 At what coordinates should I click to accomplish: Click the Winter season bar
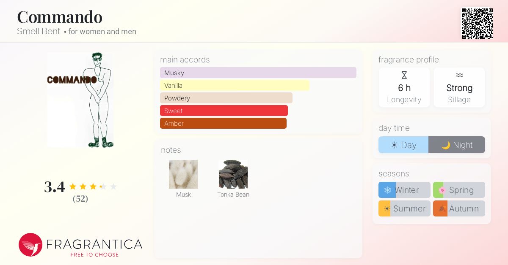click(x=404, y=190)
